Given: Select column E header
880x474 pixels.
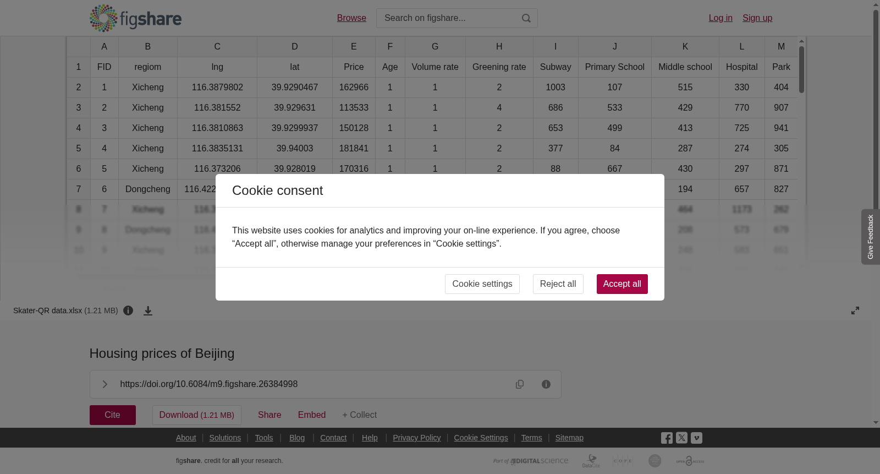Looking at the screenshot, I should pos(354,47).
